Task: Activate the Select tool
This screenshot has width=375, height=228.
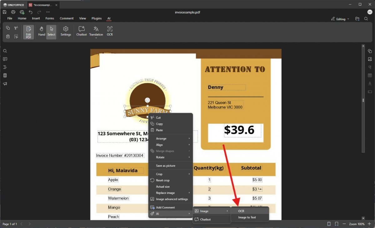Action: [51, 31]
